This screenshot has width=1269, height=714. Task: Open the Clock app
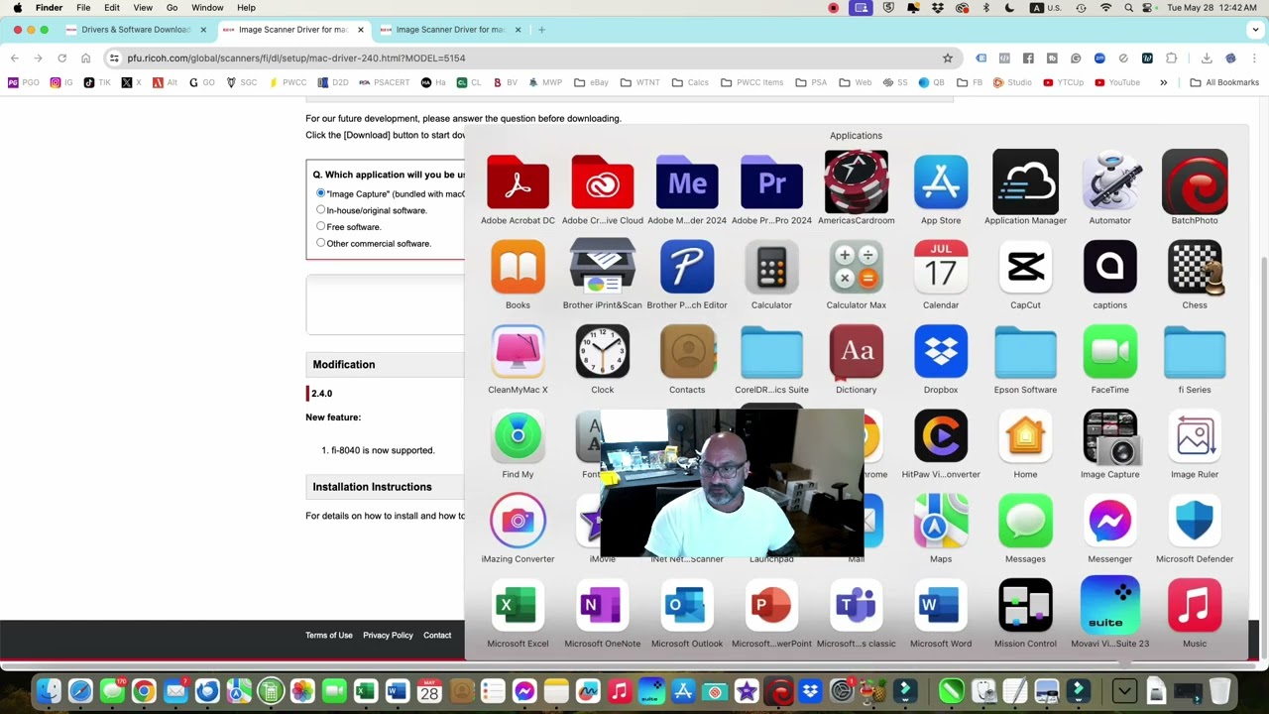(602, 352)
